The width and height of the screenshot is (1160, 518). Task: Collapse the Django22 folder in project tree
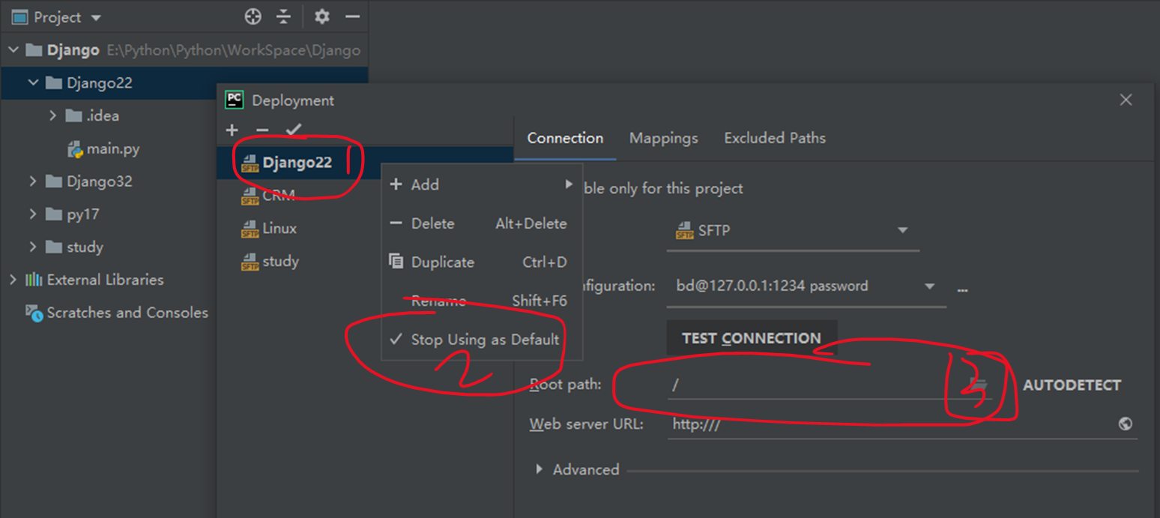(x=33, y=83)
